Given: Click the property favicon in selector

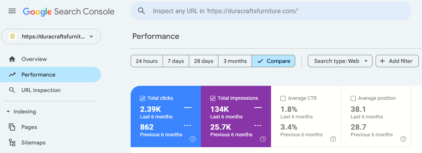Looking at the screenshot, I should click(x=12, y=37).
